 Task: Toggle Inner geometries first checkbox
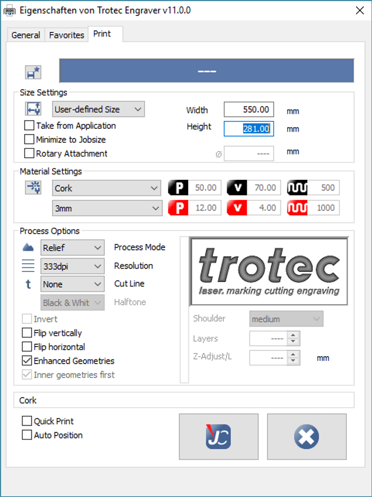27,374
